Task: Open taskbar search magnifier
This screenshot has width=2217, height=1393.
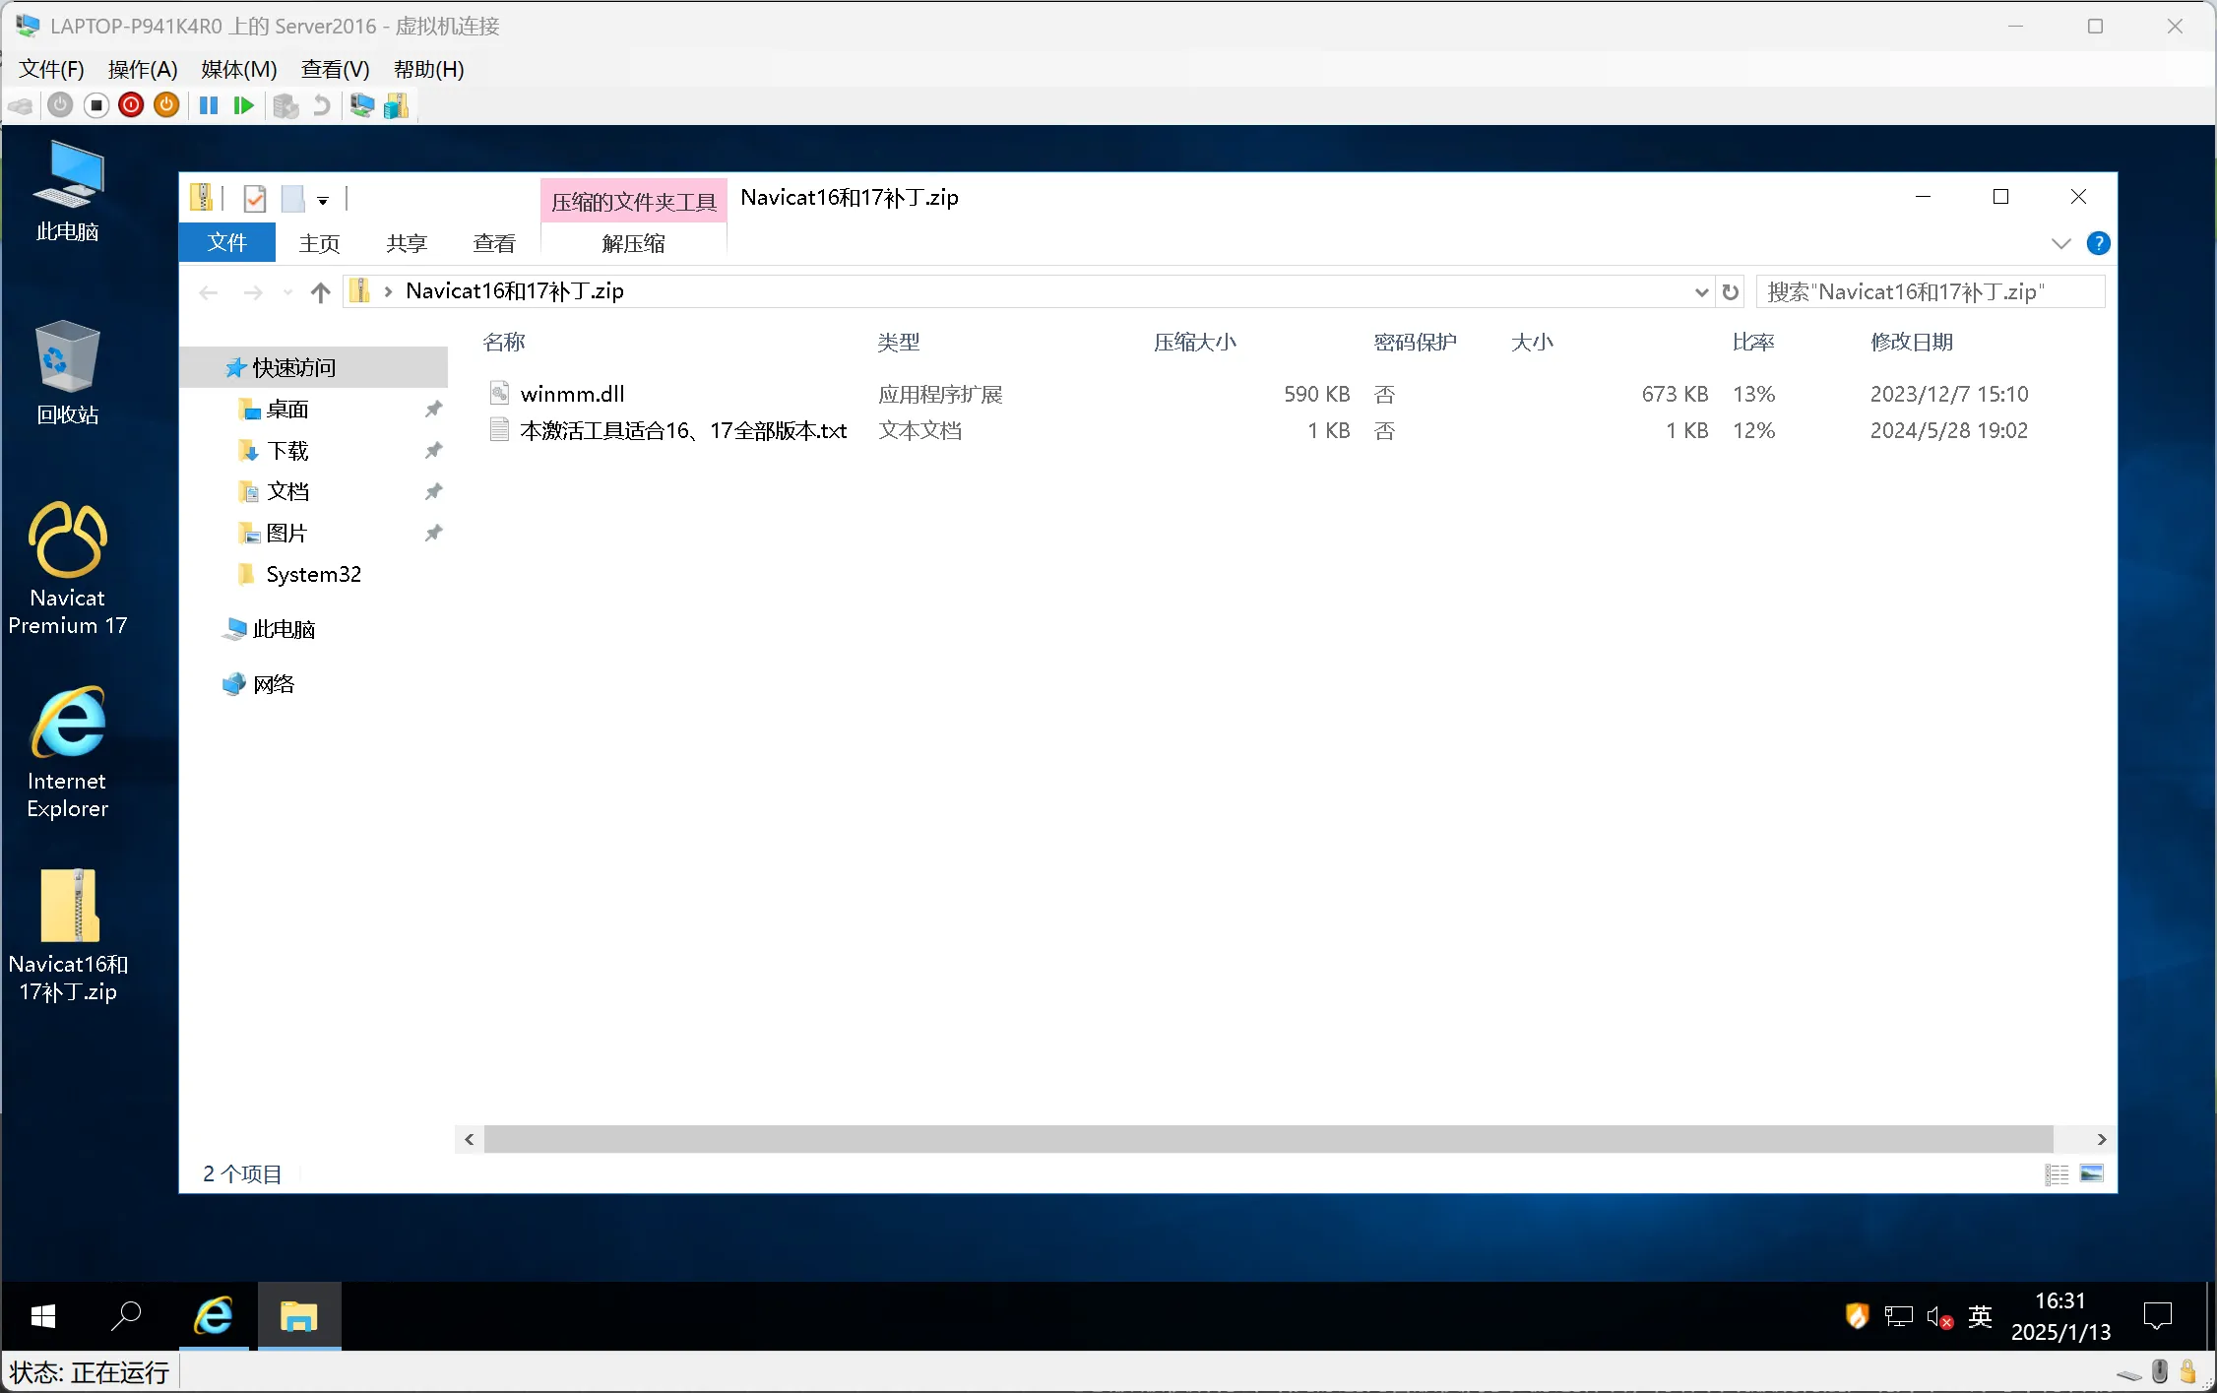Action: point(127,1316)
